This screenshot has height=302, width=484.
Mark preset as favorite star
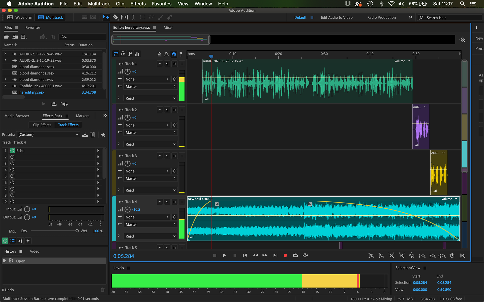103,135
